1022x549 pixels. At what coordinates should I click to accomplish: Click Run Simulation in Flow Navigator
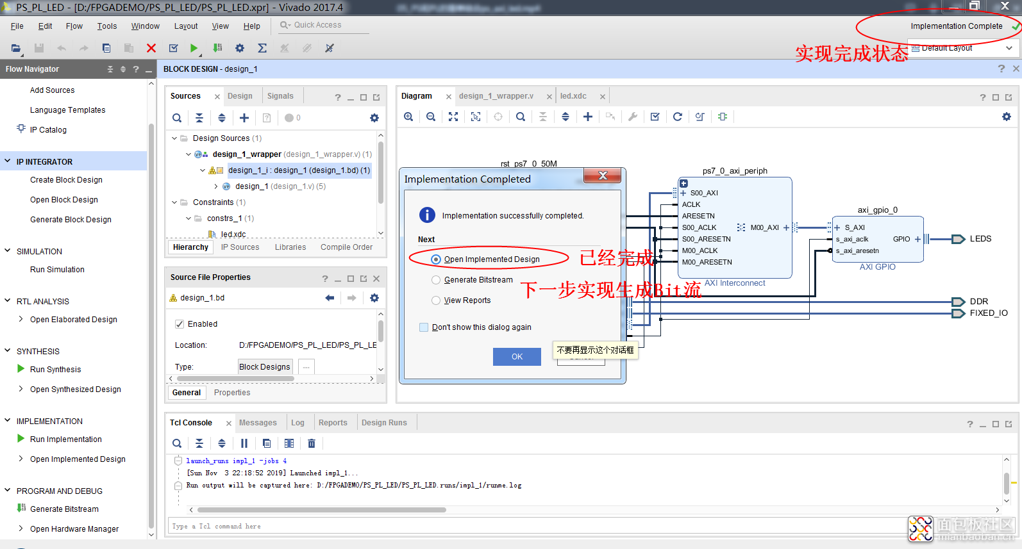tap(57, 270)
